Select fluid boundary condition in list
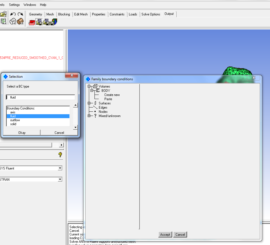Image resolution: width=270 pixels, height=245 pixels. [38, 116]
